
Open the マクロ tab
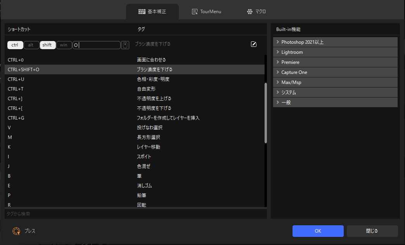click(256, 12)
